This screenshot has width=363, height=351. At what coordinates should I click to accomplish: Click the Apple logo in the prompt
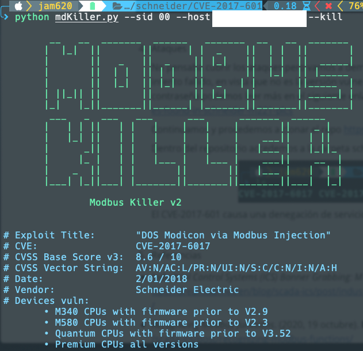(x=19, y=6)
